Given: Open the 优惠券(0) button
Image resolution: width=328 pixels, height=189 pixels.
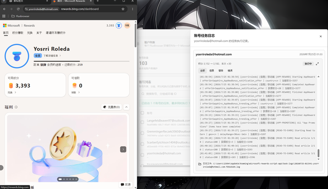Looking at the screenshot, I should tap(112, 107).
